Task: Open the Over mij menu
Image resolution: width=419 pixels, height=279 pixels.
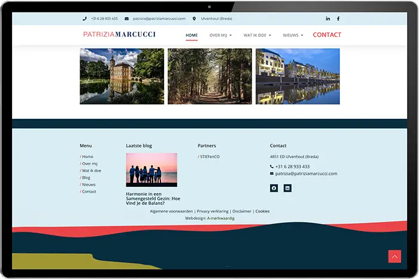Action: pyautogui.click(x=218, y=35)
